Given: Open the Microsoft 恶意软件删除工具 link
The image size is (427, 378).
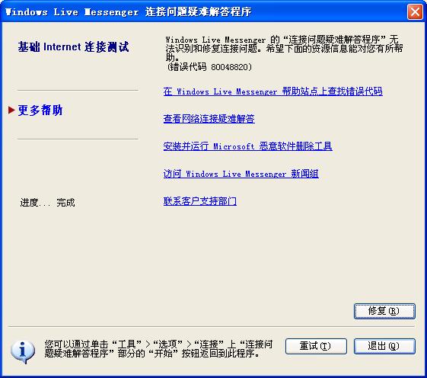Looking at the screenshot, I should point(247,146).
